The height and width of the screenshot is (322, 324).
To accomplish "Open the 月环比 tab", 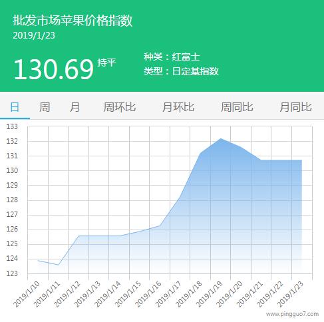I will (x=178, y=107).
